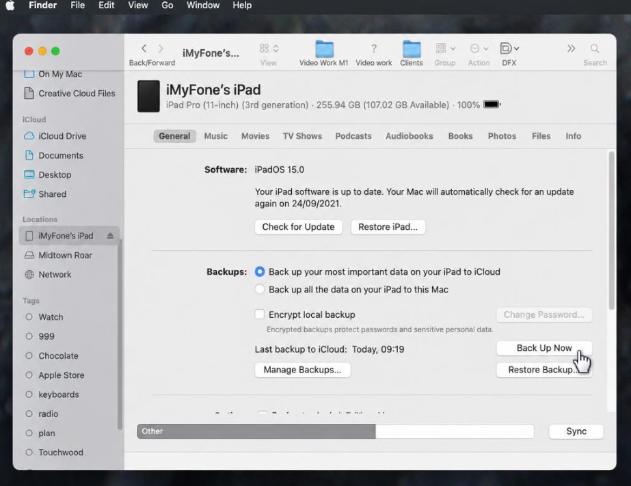
Task: Click the Forward arrow in the toolbar
Action: 161,49
